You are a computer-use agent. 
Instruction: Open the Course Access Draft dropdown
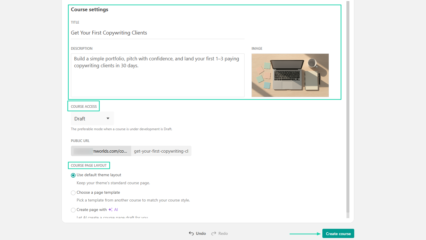92,118
